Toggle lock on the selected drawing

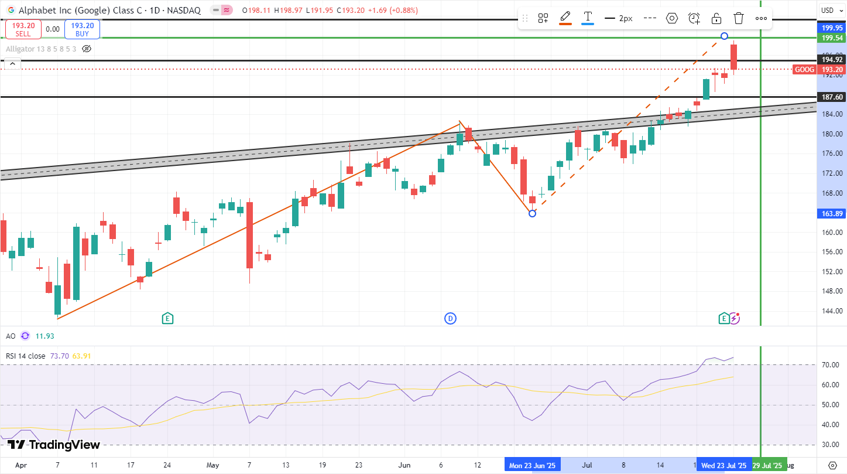716,18
